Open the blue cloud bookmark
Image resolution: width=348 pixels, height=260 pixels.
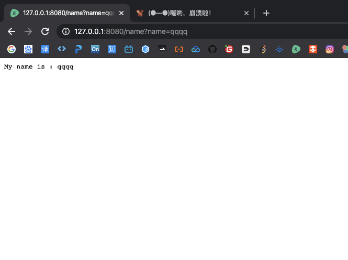196,49
